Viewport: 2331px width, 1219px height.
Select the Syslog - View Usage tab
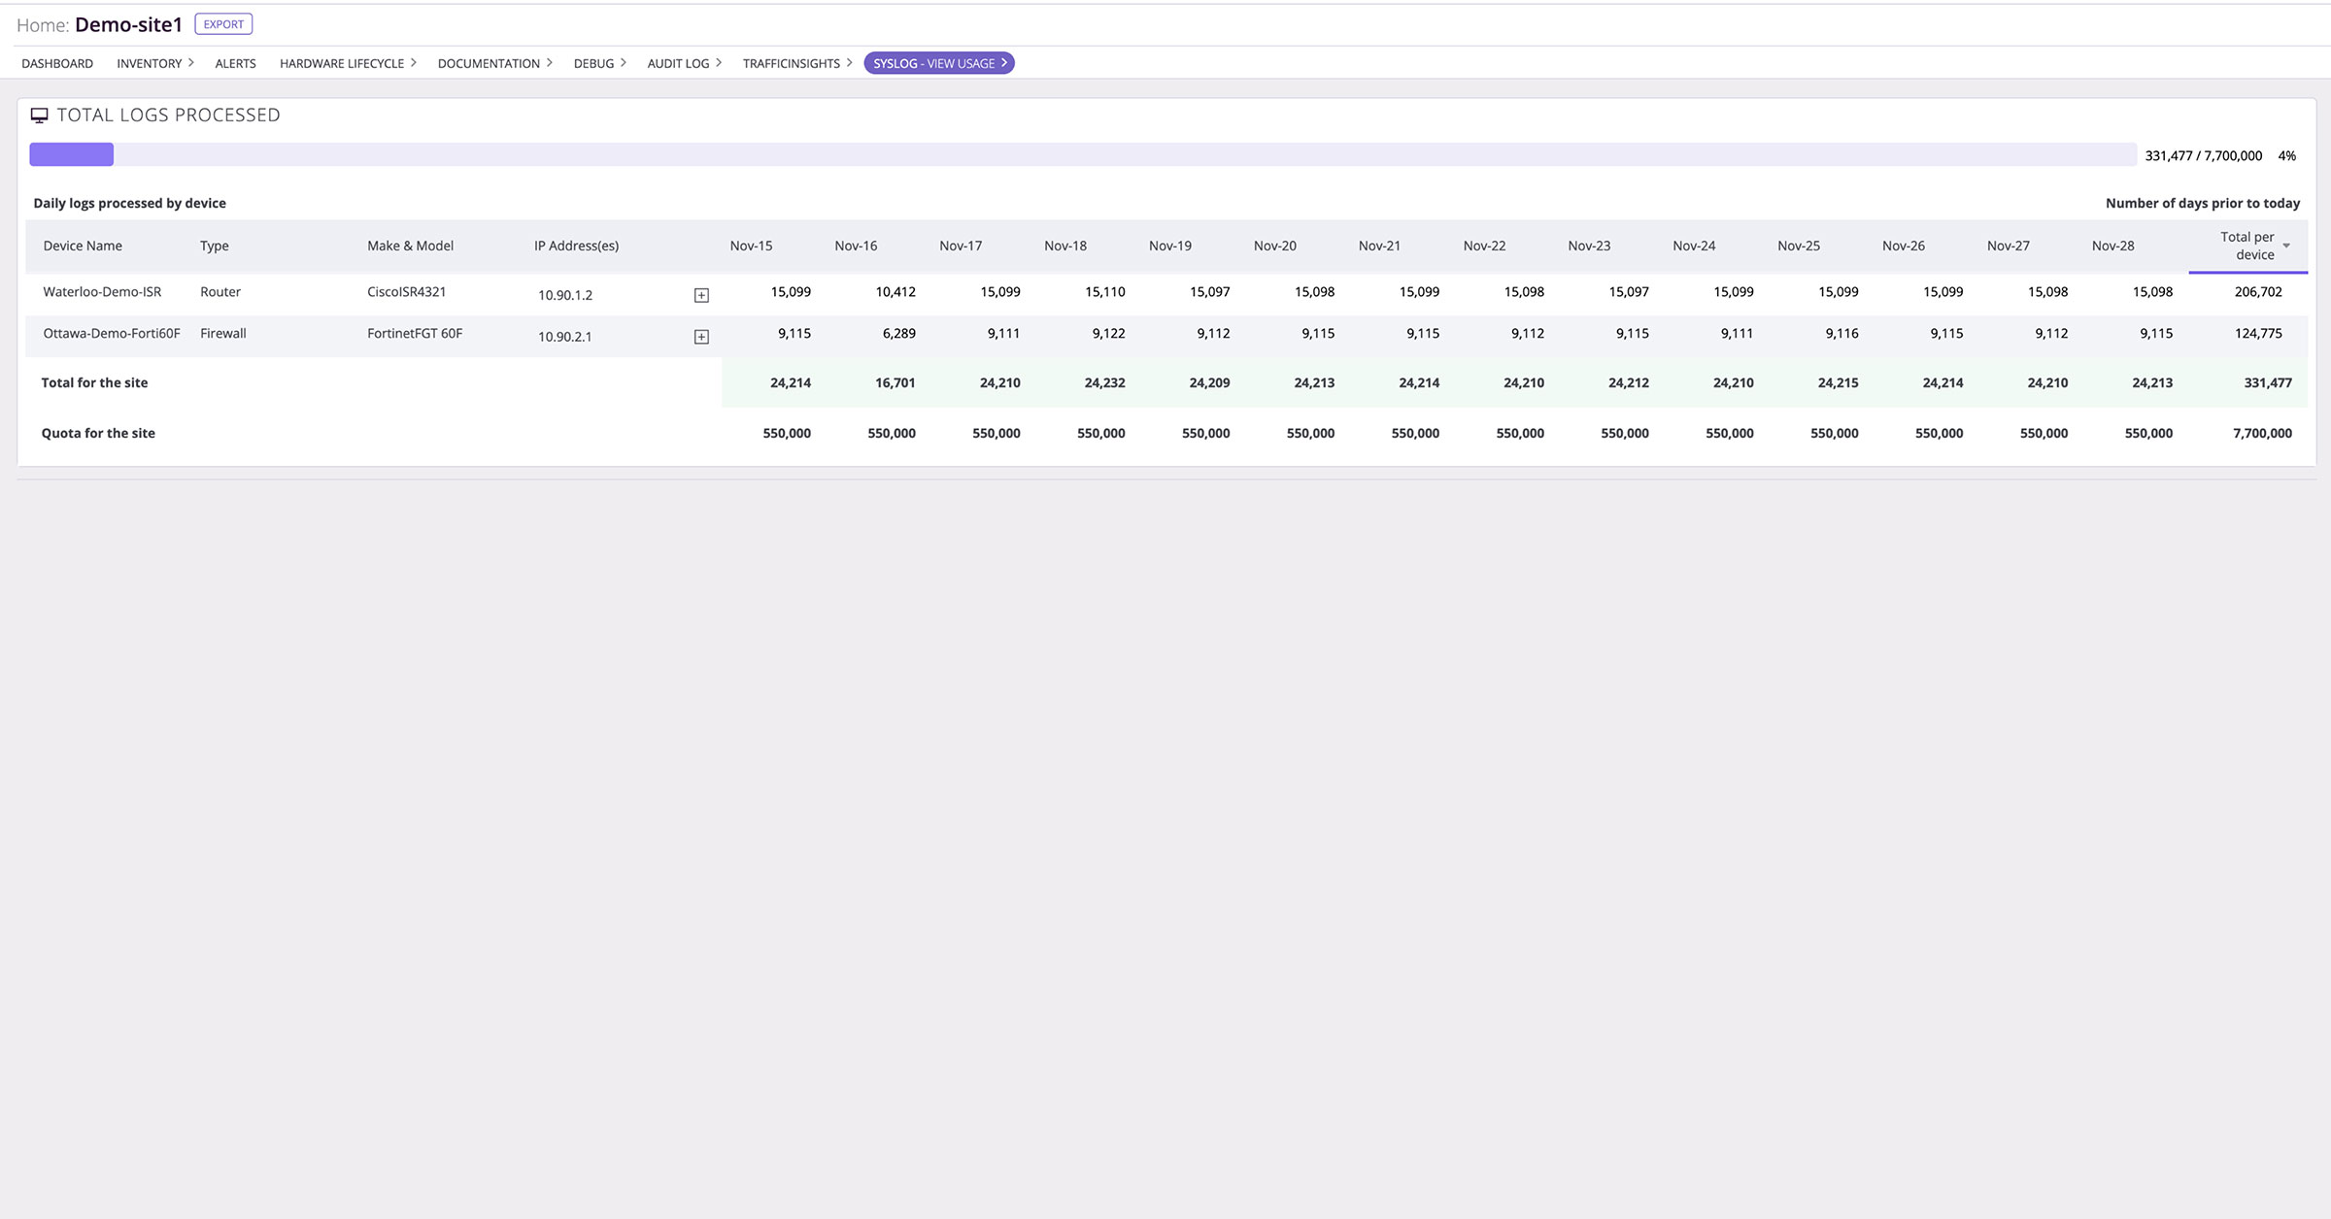point(939,63)
